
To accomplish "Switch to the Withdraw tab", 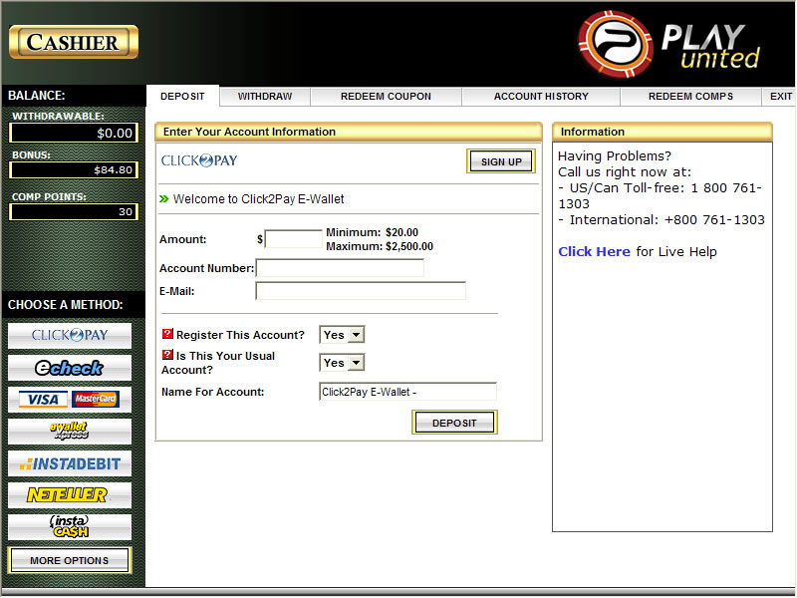I will click(265, 97).
